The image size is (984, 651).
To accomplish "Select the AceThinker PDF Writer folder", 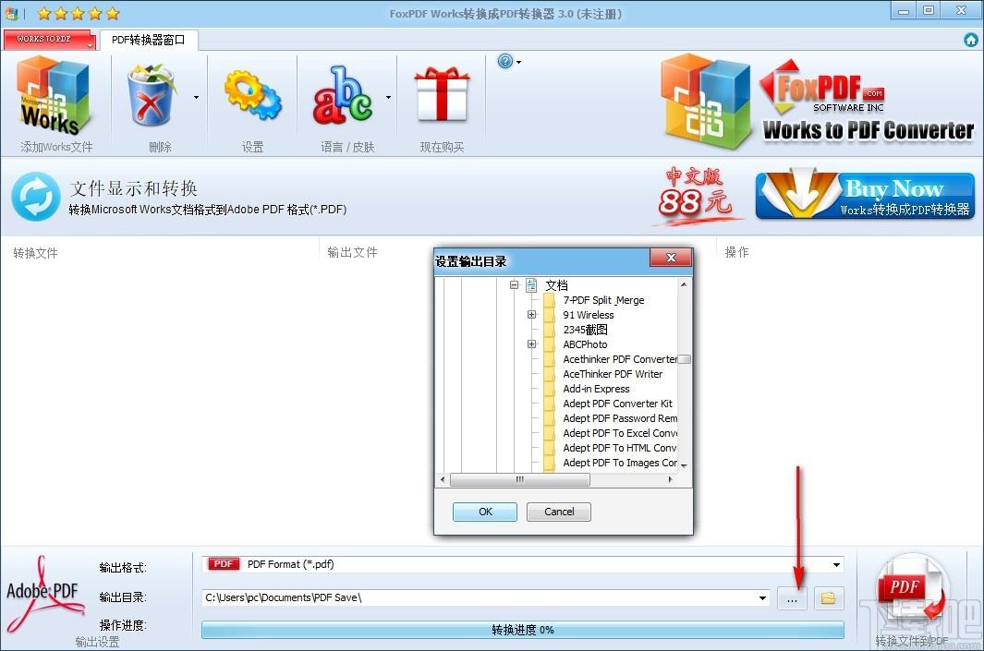I will coord(613,374).
